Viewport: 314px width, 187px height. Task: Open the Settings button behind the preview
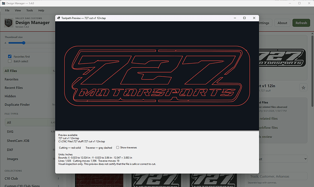coord(265,23)
